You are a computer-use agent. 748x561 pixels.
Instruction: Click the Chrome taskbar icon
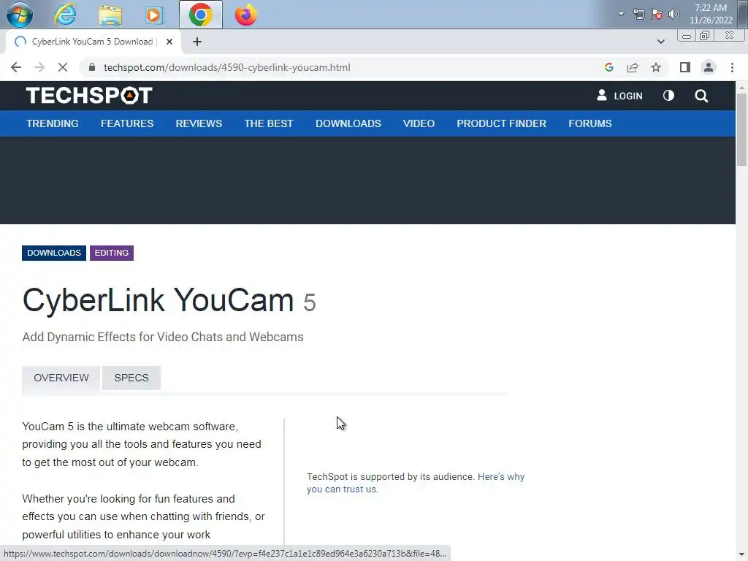(200, 15)
